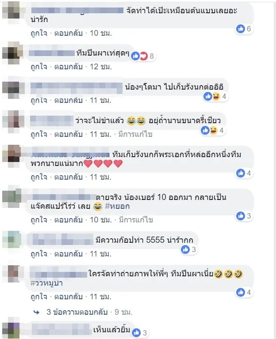Open มีการแก้ไข link on น้องเบอร์ 10 comment
This screenshot has width=276, height=339.
pyautogui.click(x=136, y=220)
